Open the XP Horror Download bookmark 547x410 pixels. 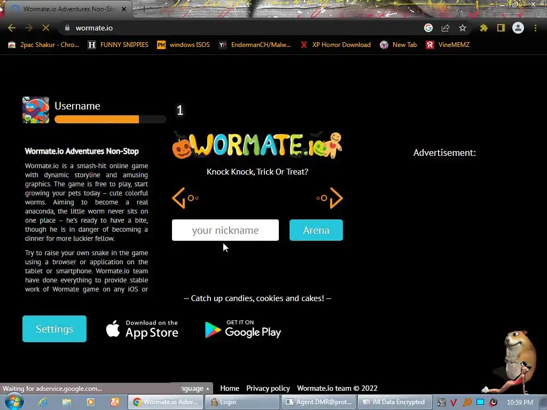point(335,45)
